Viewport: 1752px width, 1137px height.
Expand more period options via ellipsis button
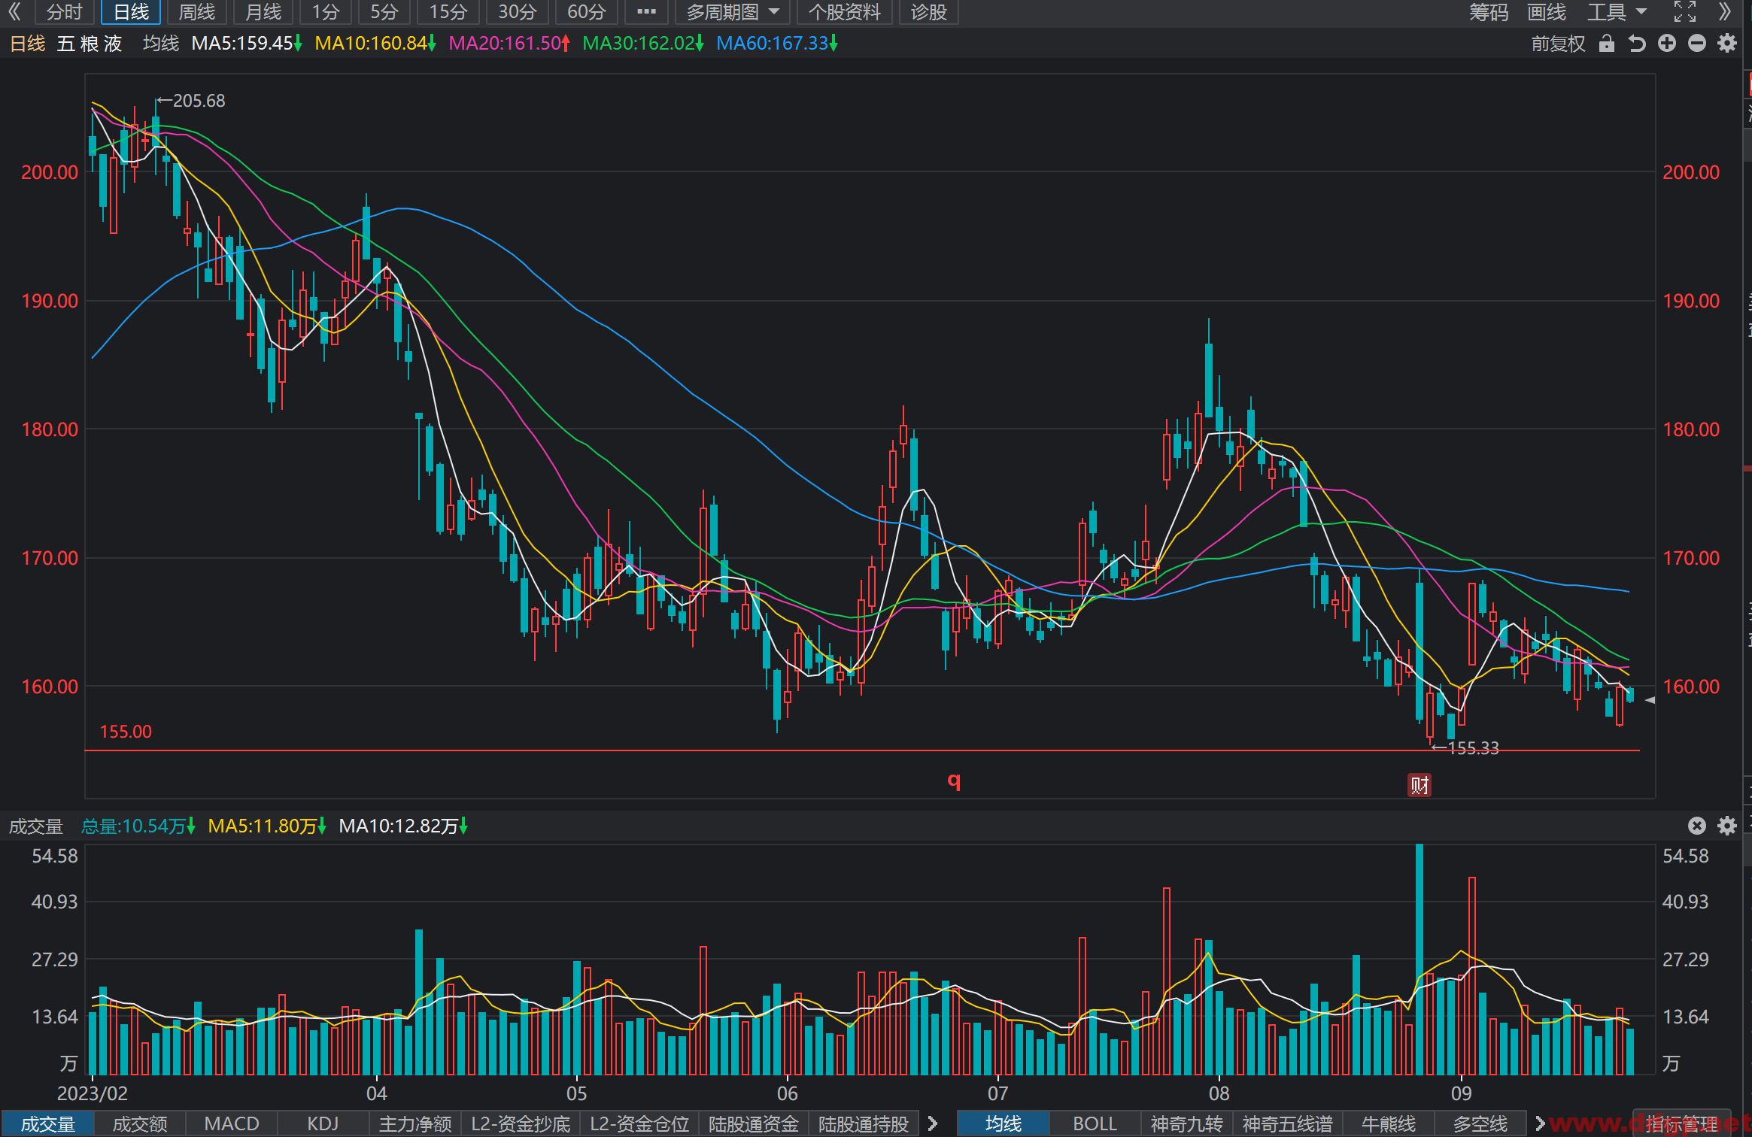646,12
